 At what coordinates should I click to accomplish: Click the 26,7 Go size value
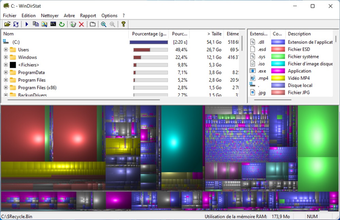click(214, 50)
